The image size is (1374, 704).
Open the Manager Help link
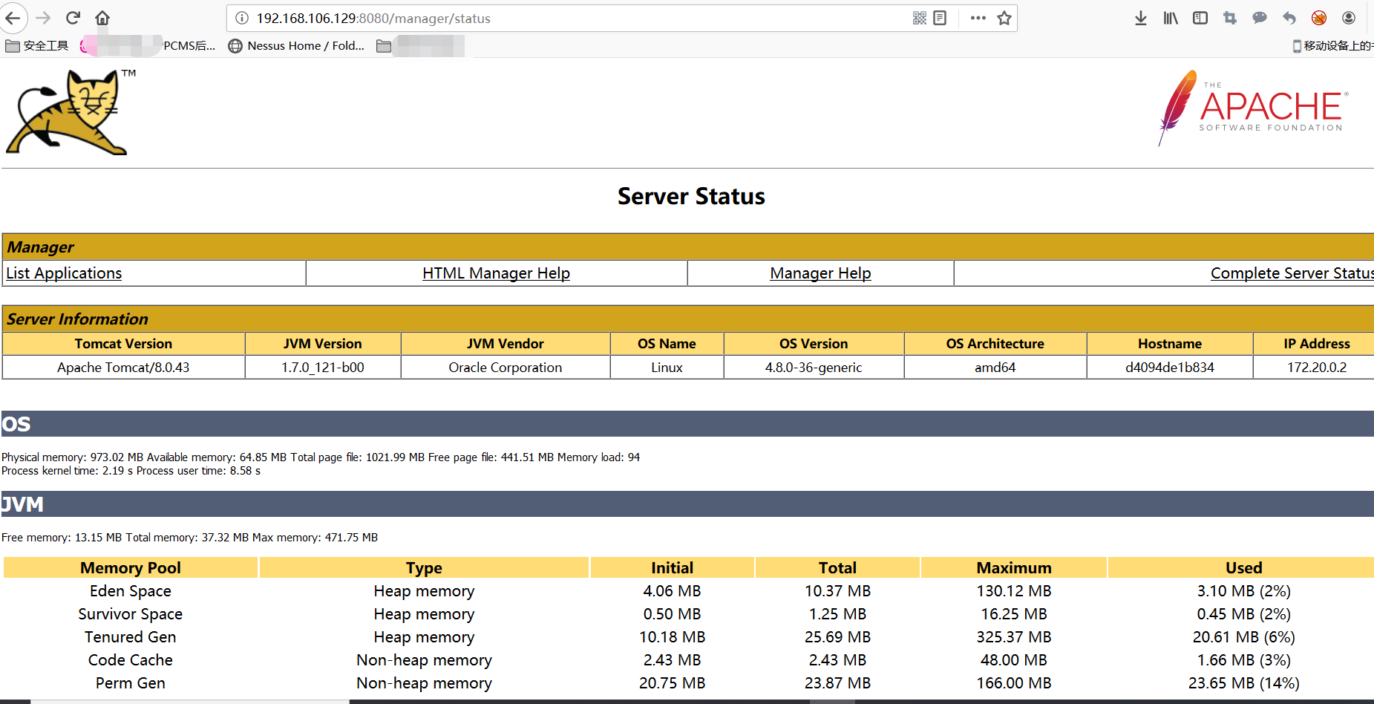tap(820, 273)
